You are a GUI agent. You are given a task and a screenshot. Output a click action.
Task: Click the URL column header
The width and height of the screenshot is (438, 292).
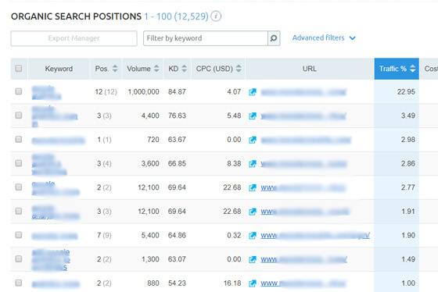[310, 69]
